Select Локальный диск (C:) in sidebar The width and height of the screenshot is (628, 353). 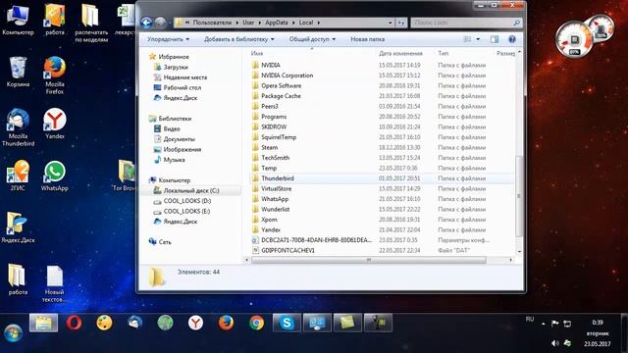191,191
